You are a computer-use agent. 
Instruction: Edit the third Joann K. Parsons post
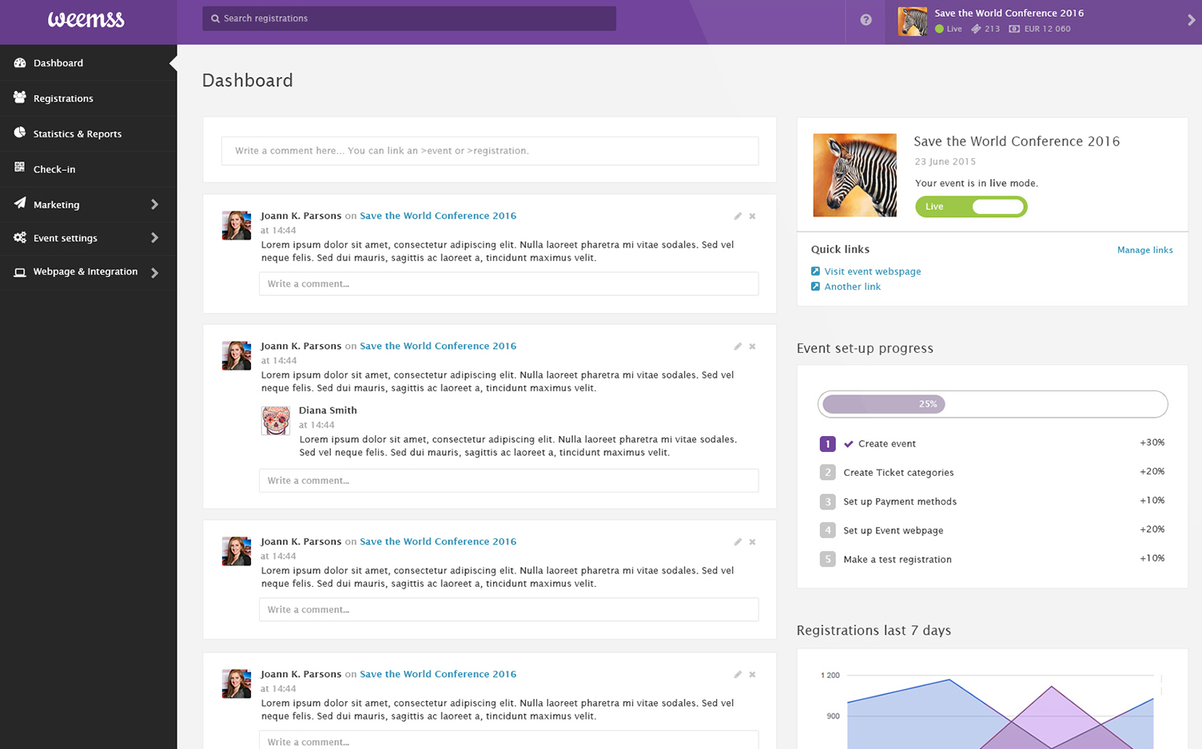pos(738,542)
